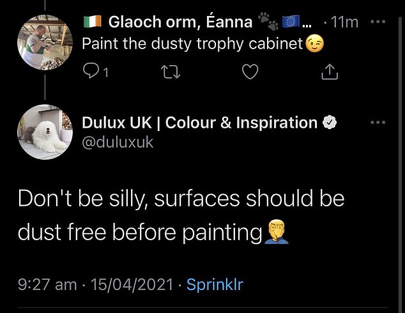Share Éanna's tweet via the upload icon
The image size is (405, 313).
330,72
